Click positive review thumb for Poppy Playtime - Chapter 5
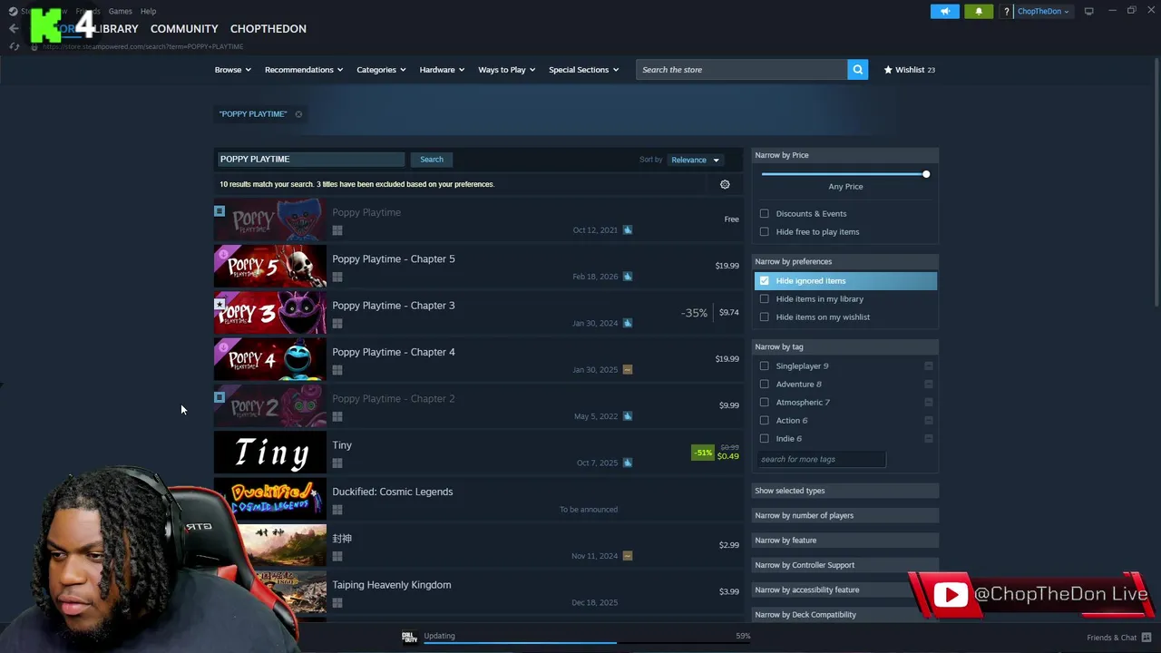 tap(628, 277)
